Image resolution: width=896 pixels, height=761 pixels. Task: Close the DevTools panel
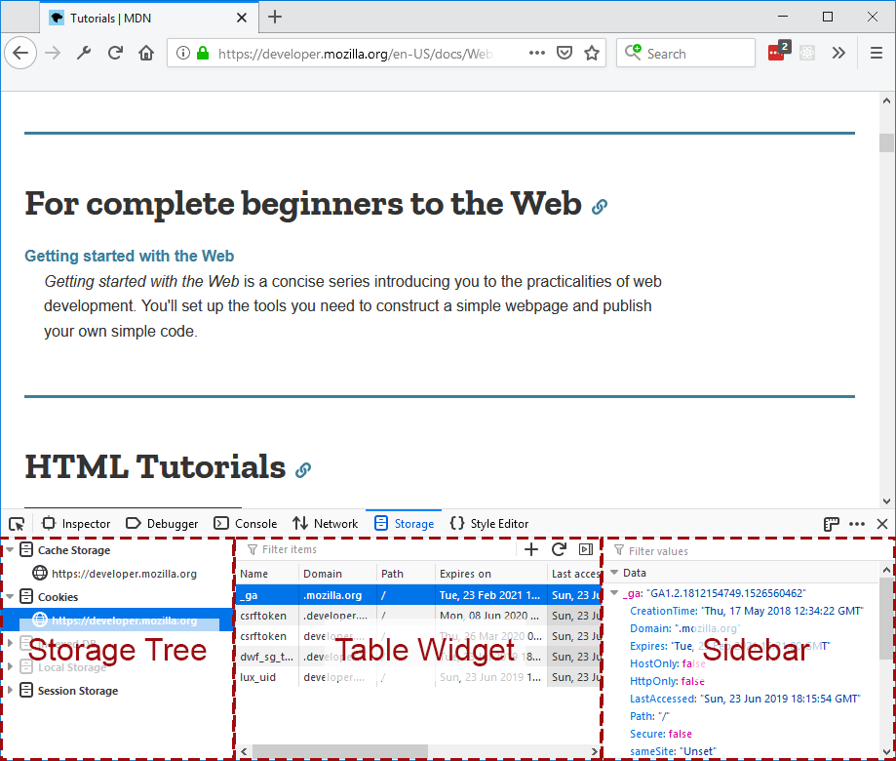882,524
